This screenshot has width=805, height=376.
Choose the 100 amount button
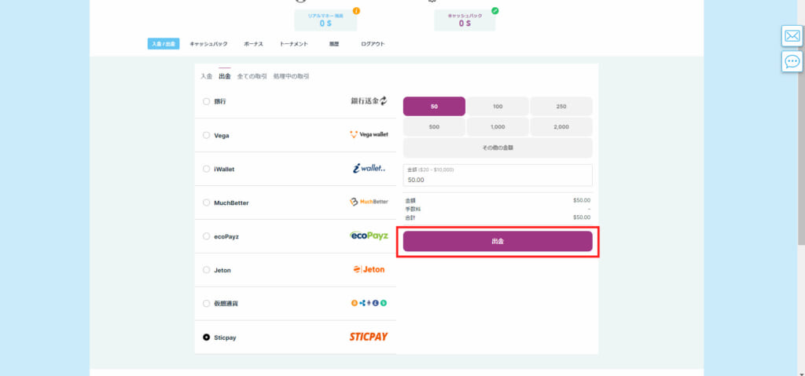tap(498, 106)
